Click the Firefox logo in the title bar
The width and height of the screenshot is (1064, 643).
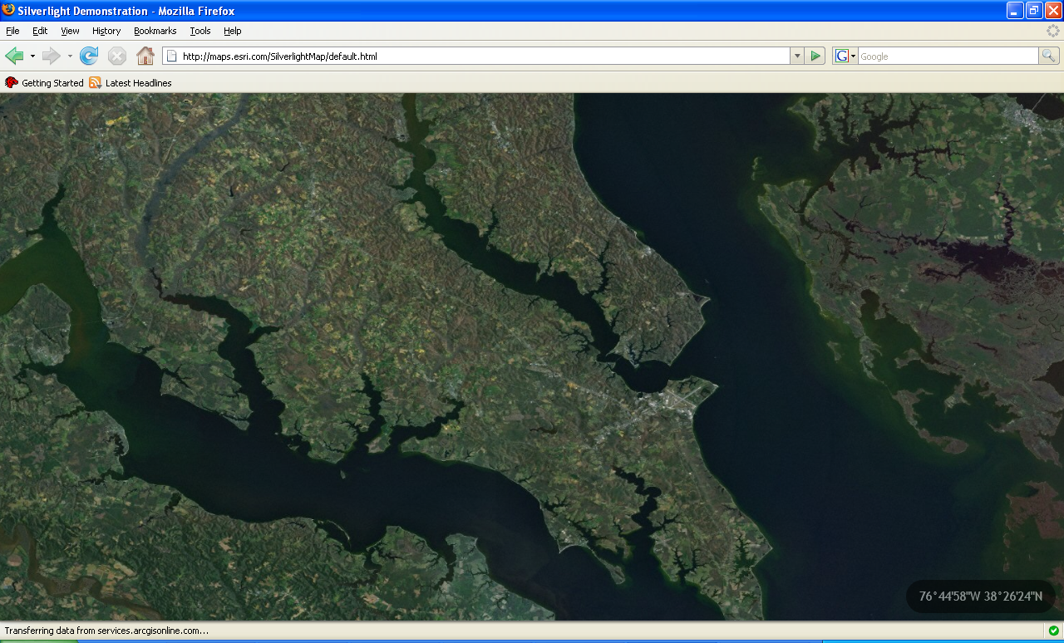8,10
